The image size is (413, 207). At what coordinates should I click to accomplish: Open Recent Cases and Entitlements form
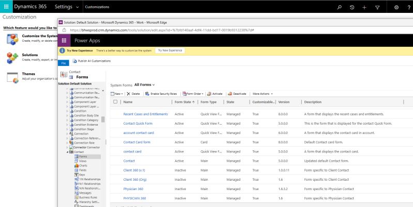[x=145, y=114]
